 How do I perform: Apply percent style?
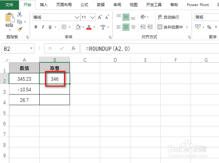[x=209, y=27]
